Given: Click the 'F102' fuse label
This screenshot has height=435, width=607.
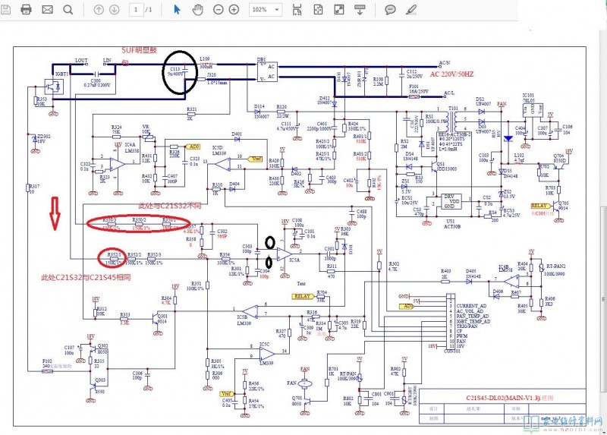Looking at the screenshot, I should (x=47, y=361).
